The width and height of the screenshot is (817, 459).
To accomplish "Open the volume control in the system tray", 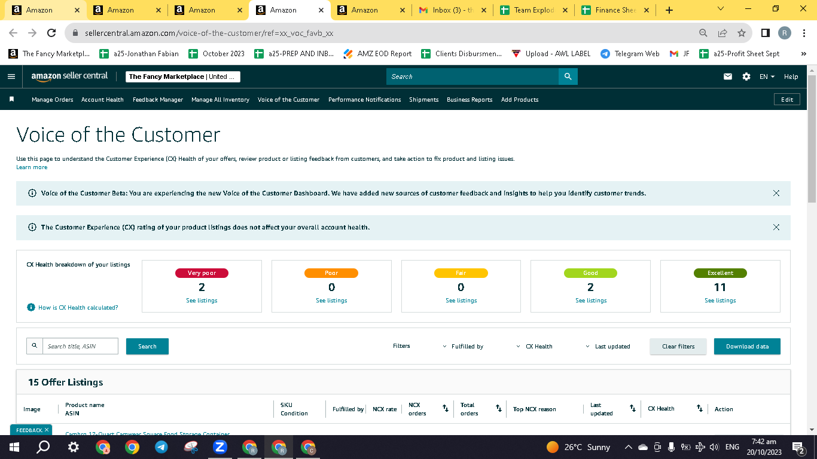I will coord(714,447).
